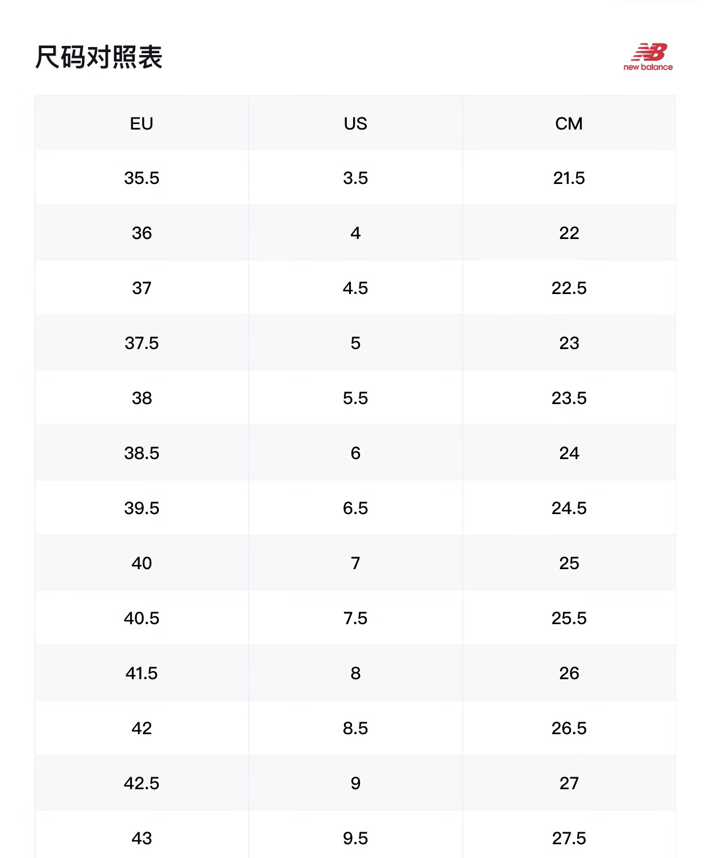Select EU size 35.5 cell
712x858 pixels.
coord(142,178)
